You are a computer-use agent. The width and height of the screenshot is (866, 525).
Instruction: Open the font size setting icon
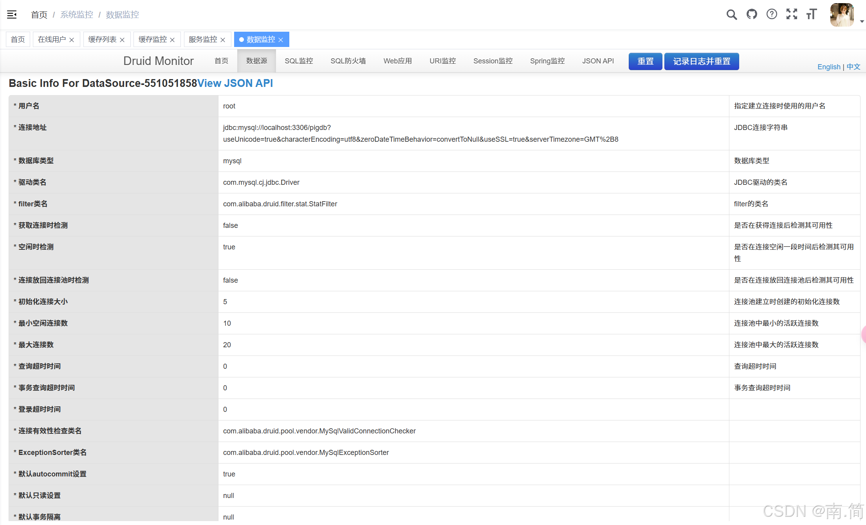(x=812, y=14)
